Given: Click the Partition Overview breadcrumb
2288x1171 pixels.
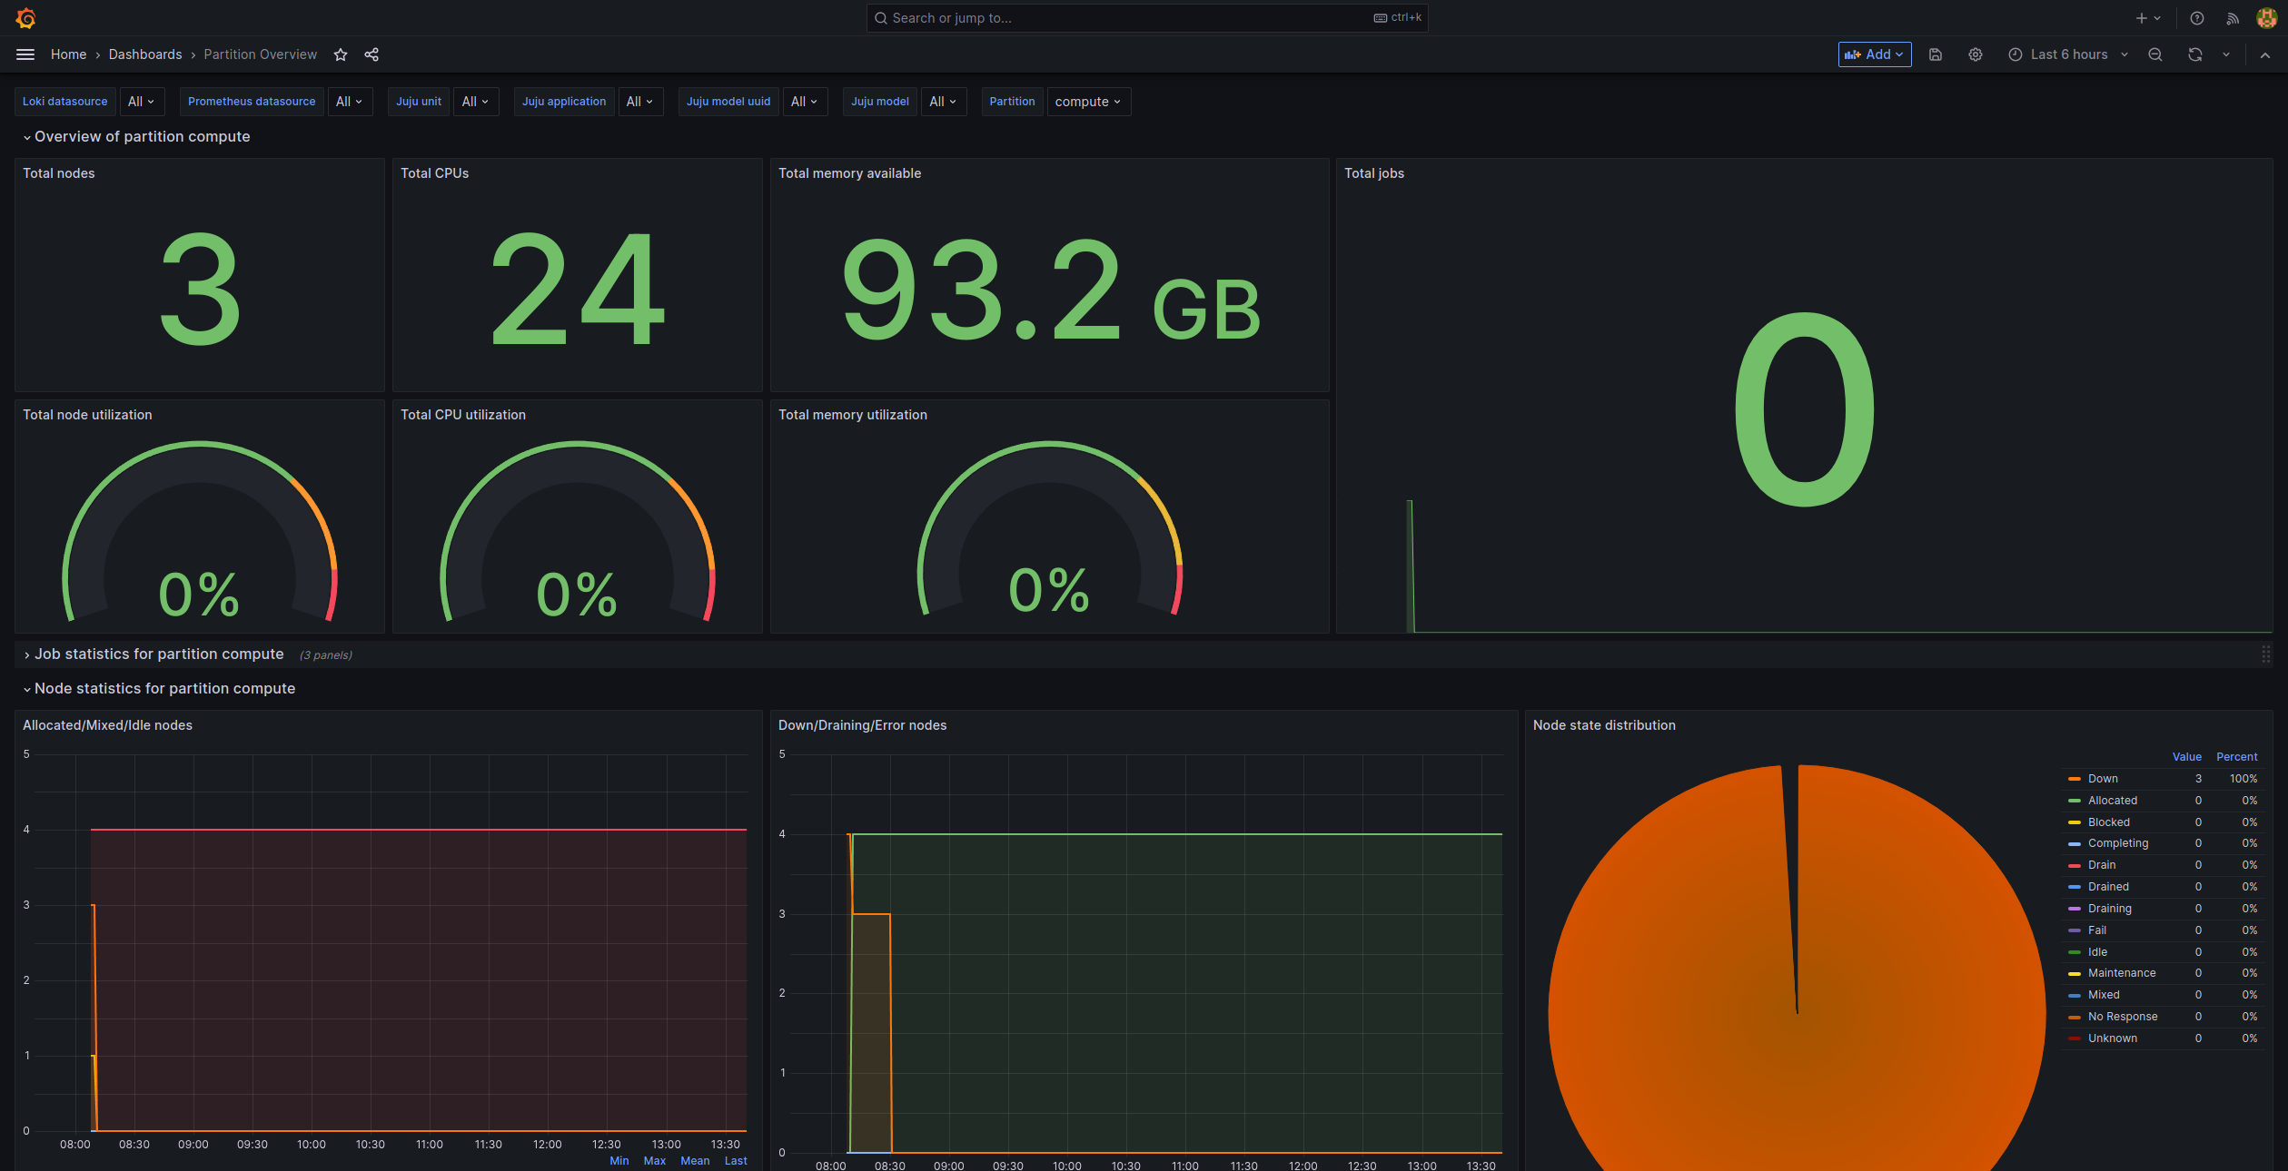Looking at the screenshot, I should click(x=261, y=54).
